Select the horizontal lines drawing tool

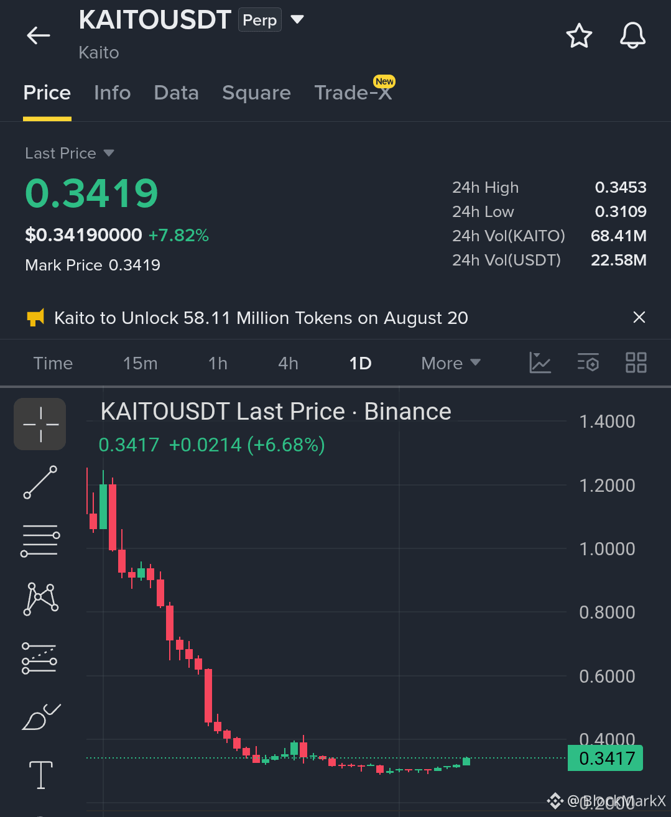[40, 540]
